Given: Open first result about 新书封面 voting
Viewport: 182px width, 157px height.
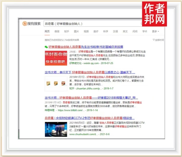Looking at the screenshot, I should pyautogui.click(x=86, y=47).
